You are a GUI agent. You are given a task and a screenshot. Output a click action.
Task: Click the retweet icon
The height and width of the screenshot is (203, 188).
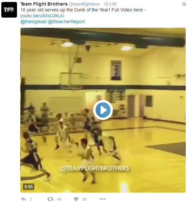pyautogui.click(x=50, y=199)
